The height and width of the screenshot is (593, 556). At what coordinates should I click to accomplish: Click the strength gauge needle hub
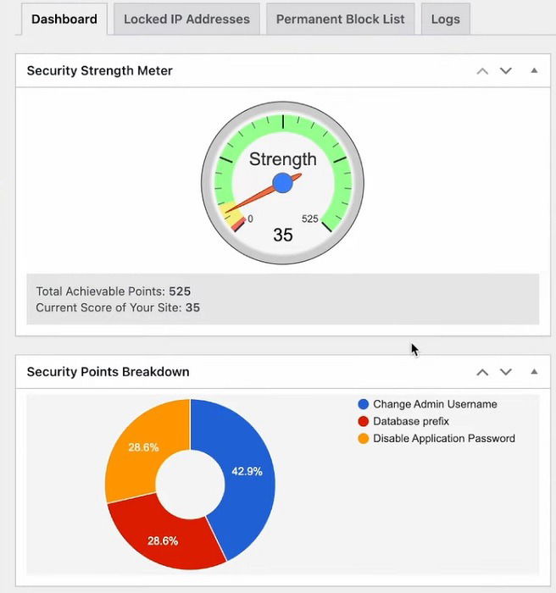282,183
